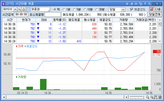Screen dimensions: 164x101
Task: Open the stock code 001510 dropdown
Action: (x=15, y=9)
